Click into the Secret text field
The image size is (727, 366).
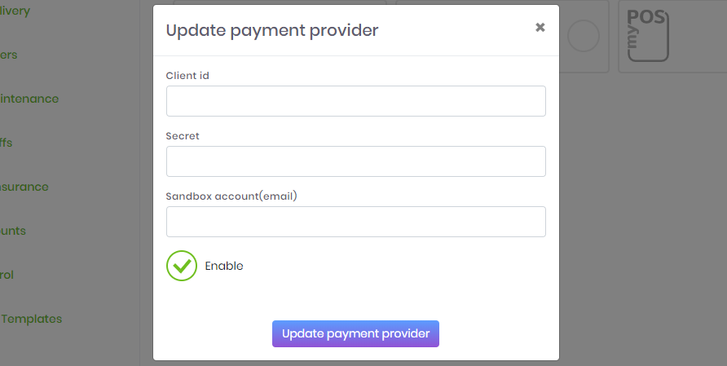click(356, 161)
